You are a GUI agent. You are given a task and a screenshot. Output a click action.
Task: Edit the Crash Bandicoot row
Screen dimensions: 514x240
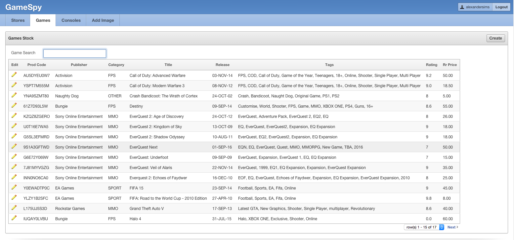tap(14, 95)
